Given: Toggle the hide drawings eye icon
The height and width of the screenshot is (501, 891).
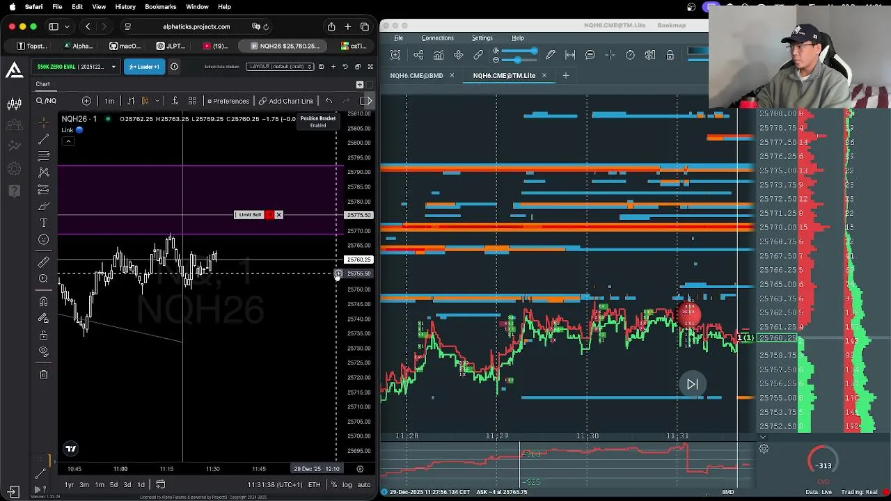Looking at the screenshot, I should coord(43,351).
